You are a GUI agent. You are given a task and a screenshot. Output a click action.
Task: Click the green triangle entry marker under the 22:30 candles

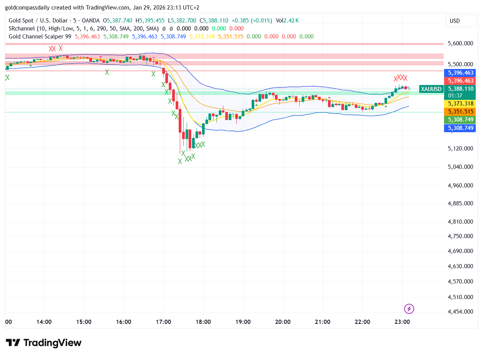point(386,107)
